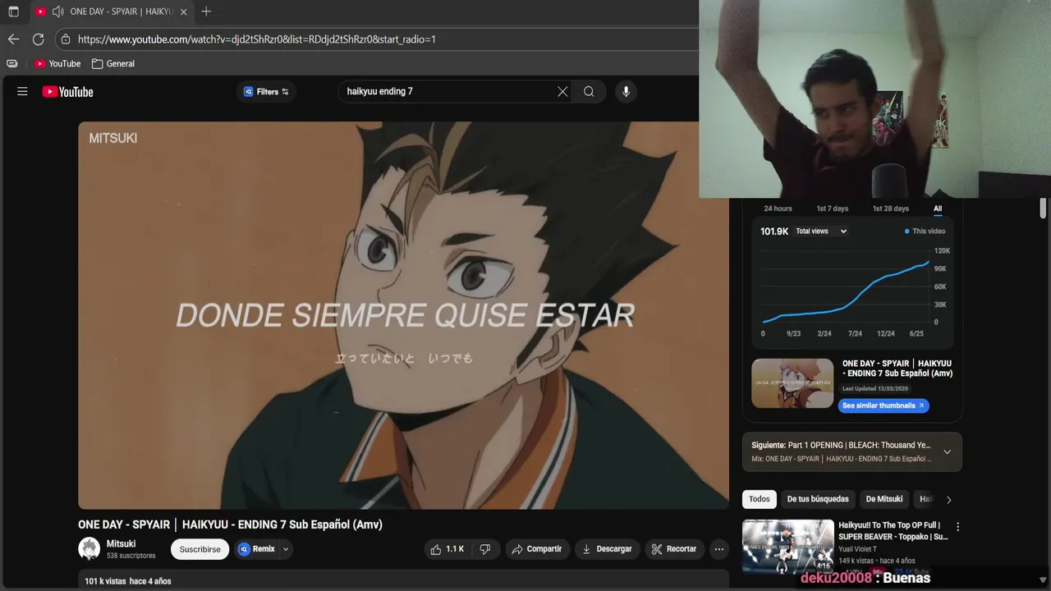This screenshot has height=591, width=1051.
Task: Click the Yuali Violet T channel name
Action: [857, 549]
